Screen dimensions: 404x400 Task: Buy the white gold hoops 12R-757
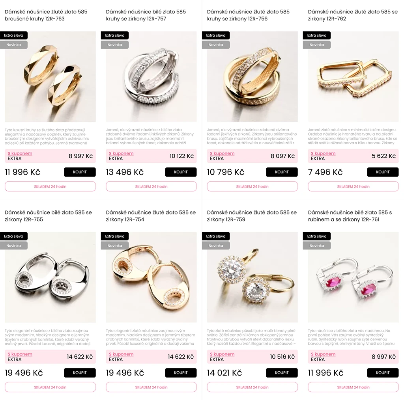tap(181, 172)
